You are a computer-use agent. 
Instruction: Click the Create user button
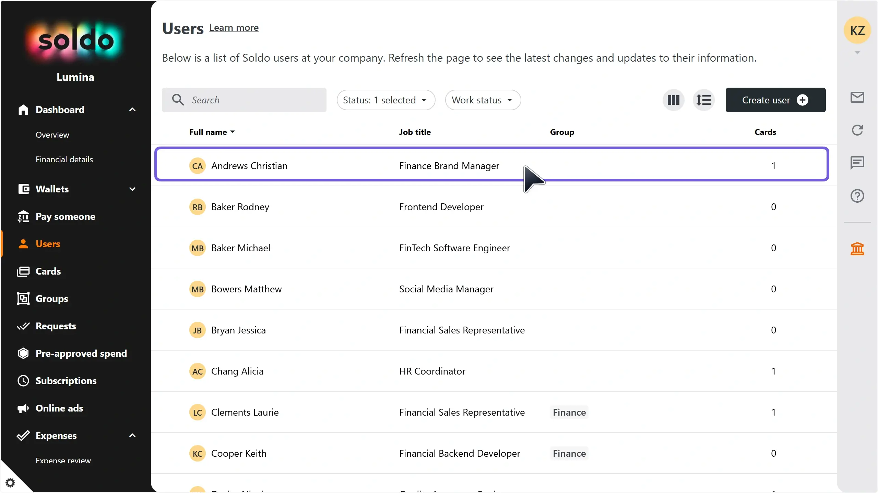[x=775, y=100]
